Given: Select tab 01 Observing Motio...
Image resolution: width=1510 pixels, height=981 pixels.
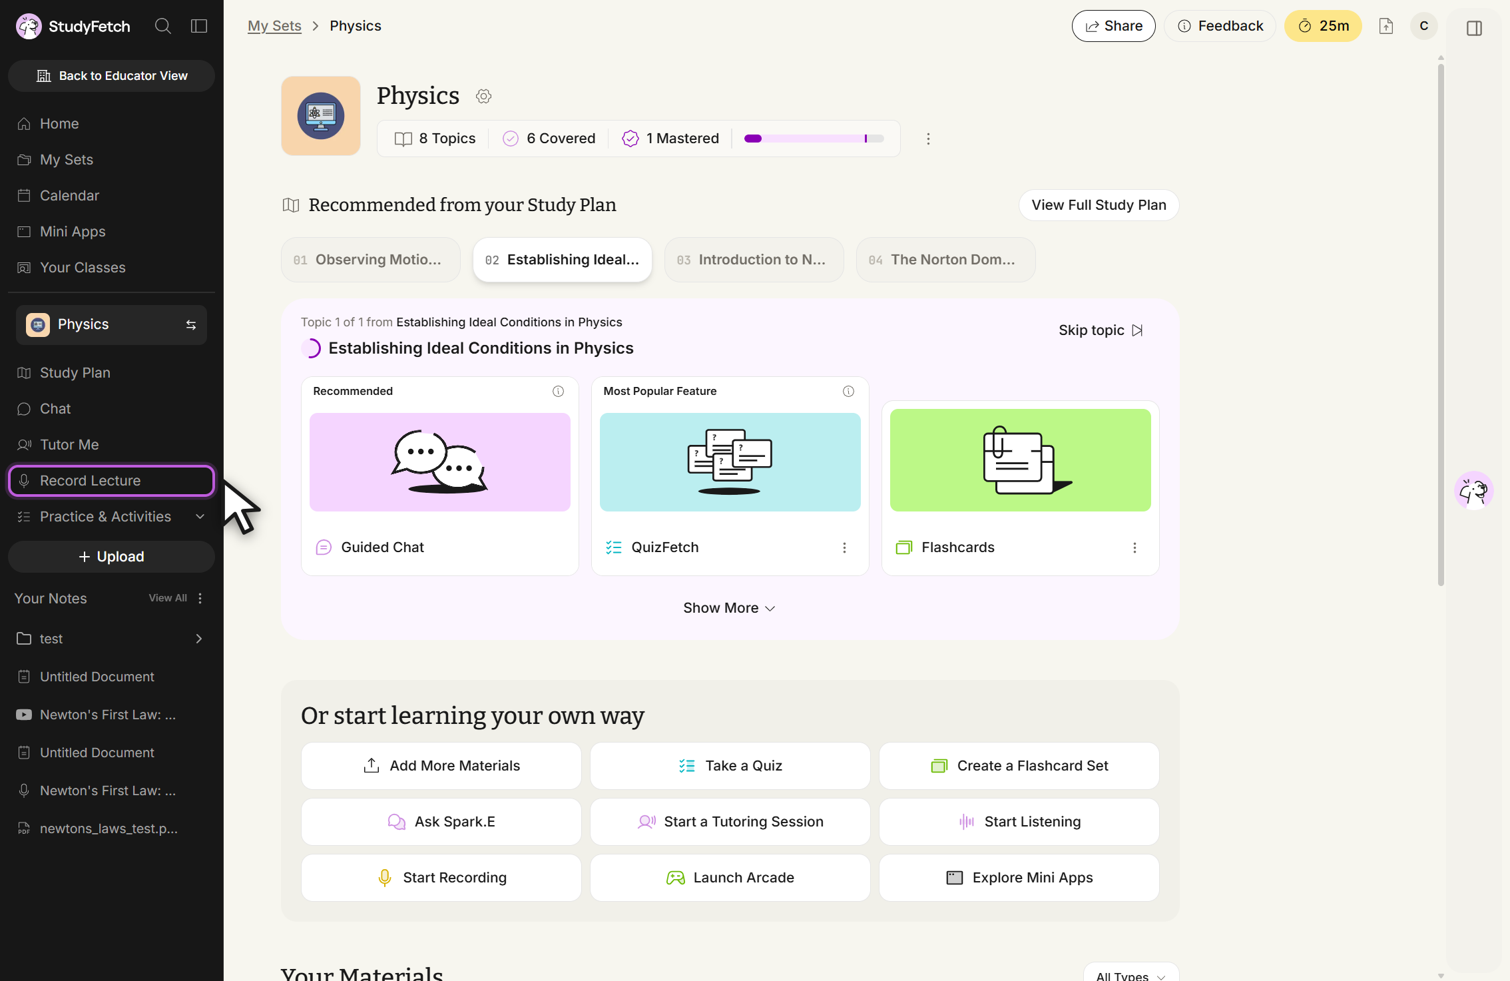Looking at the screenshot, I should pos(371,260).
